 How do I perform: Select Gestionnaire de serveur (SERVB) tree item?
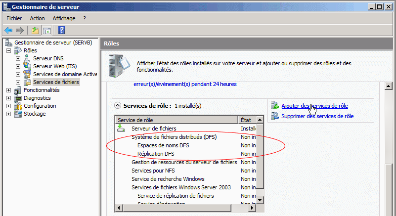pos(53,43)
